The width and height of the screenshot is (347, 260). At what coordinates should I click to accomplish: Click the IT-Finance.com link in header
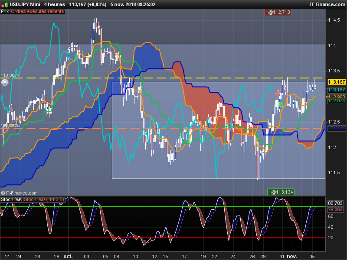coord(327,4)
